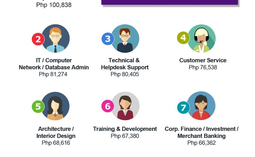Select the Php 81,274 salary text
The height and width of the screenshot is (157, 255).
point(53,74)
